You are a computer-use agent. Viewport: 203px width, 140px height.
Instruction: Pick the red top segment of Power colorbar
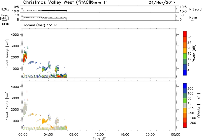tap(185, 34)
